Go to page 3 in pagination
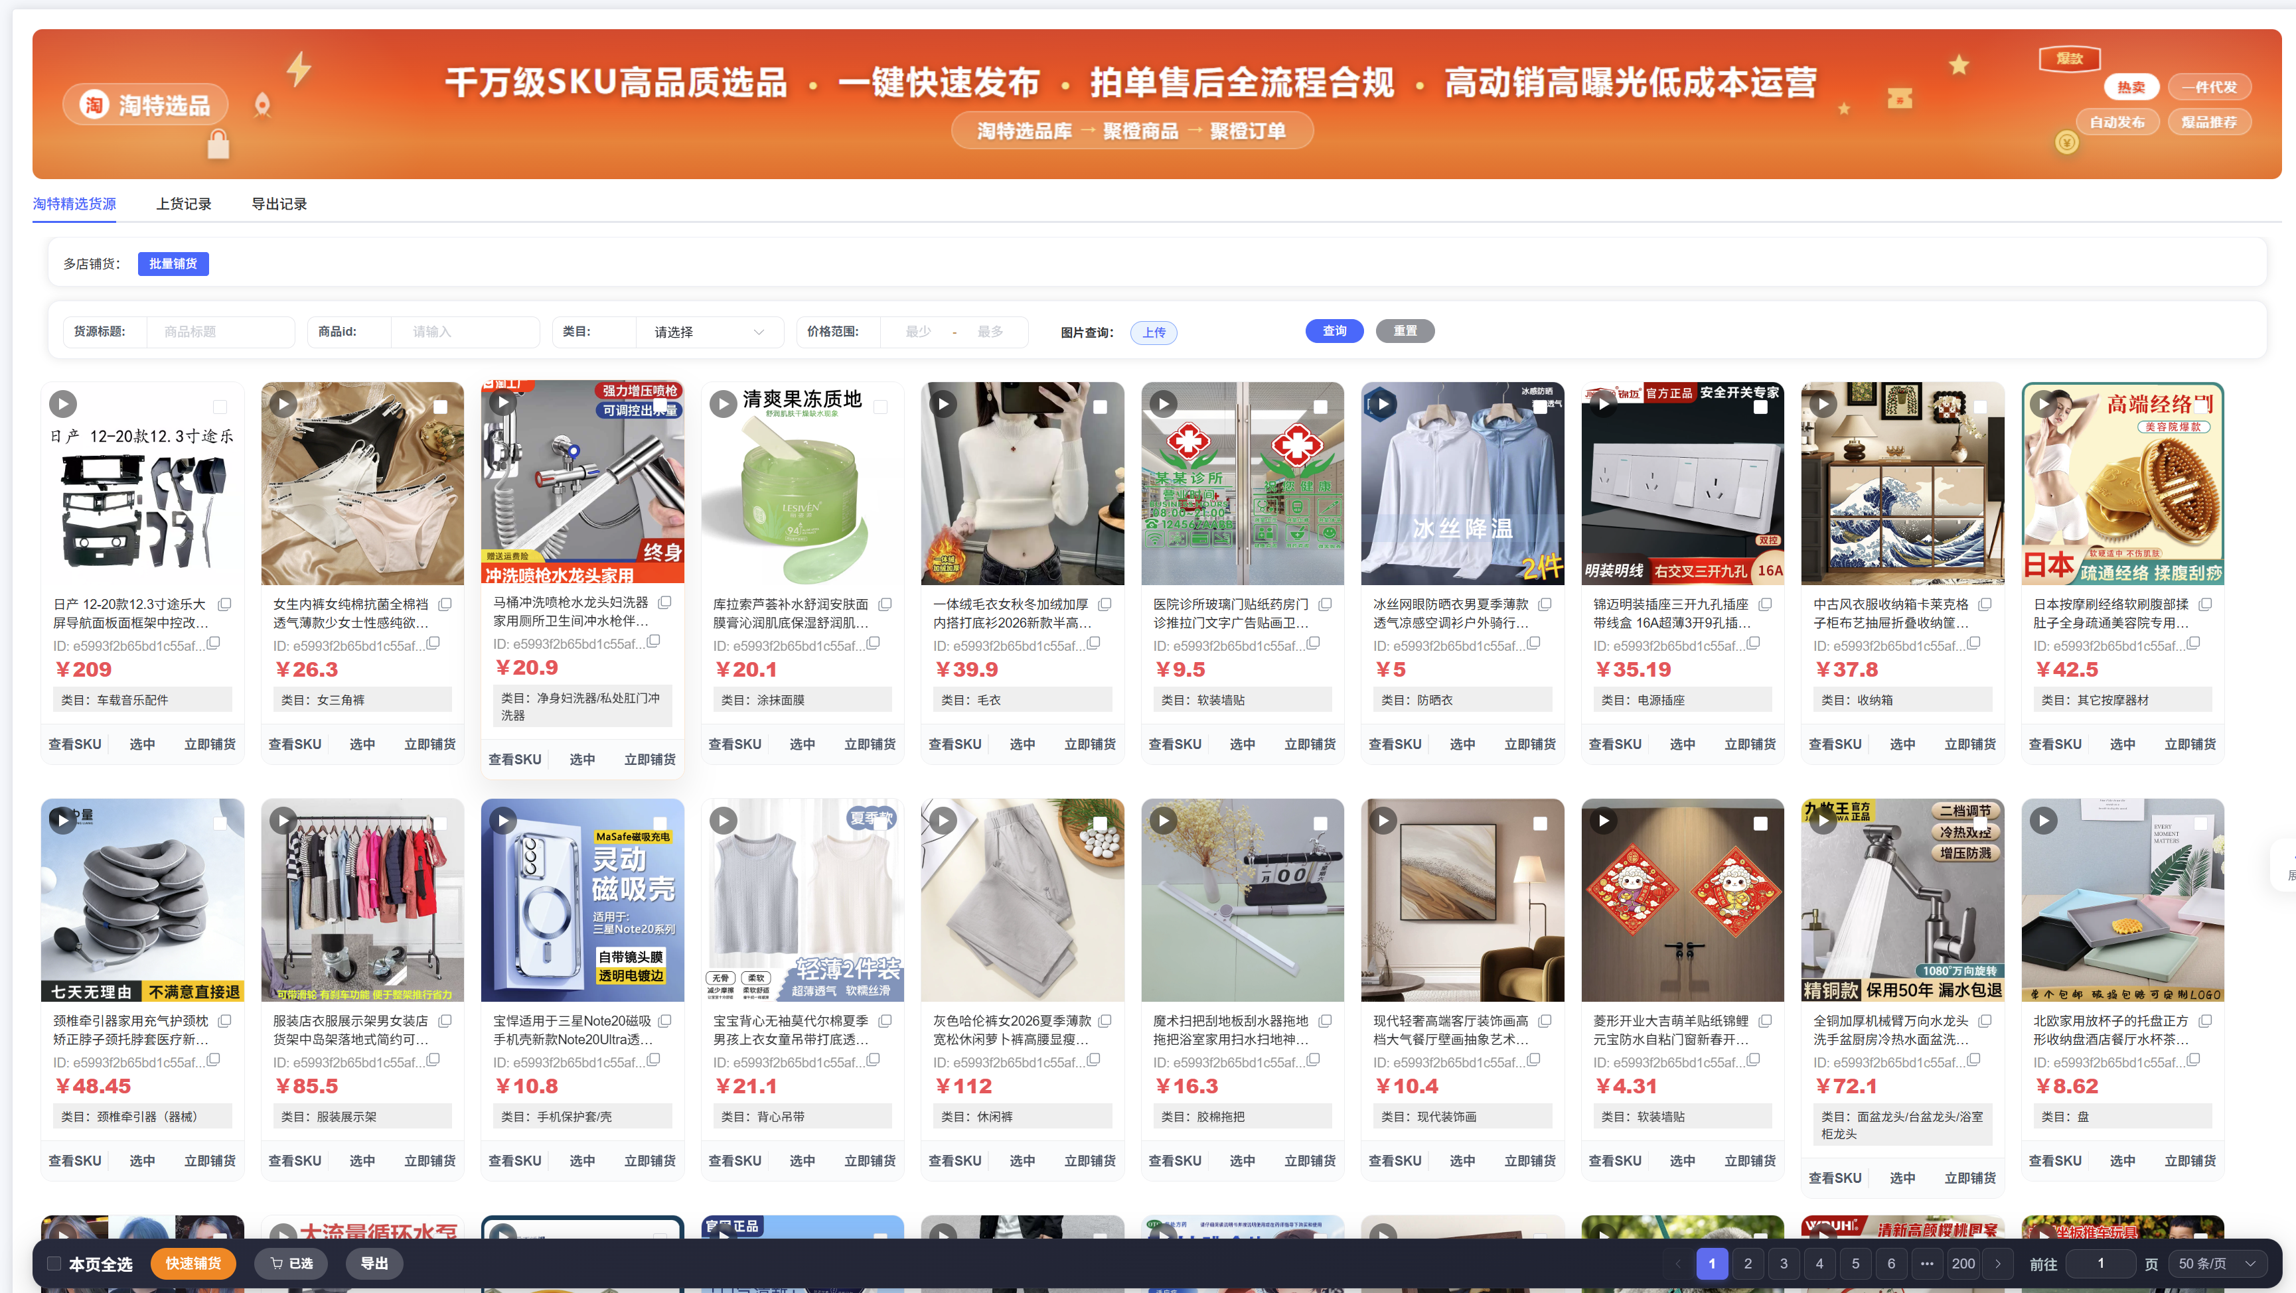This screenshot has width=2296, height=1293. [1784, 1262]
